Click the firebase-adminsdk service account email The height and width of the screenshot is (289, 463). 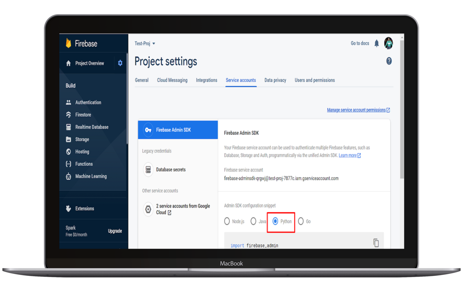tap(281, 178)
